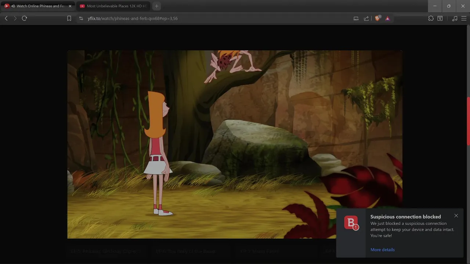This screenshot has height=264, width=470.
Task: Go back using the browser back arrow
Action: [x=6, y=18]
